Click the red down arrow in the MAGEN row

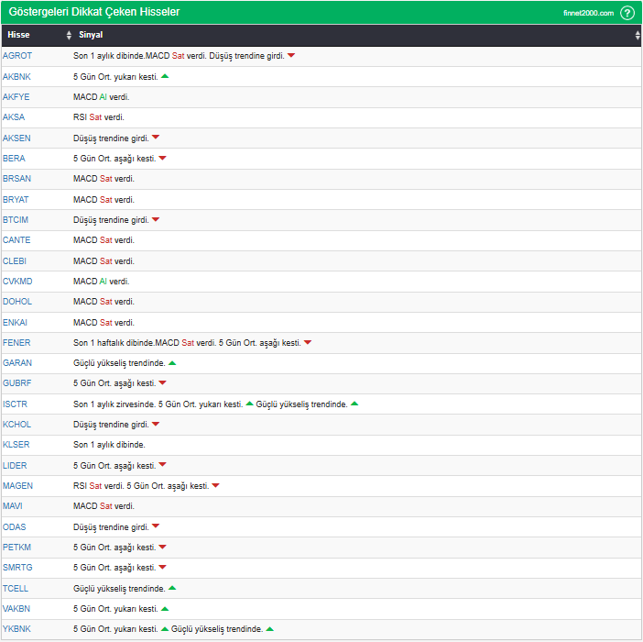coord(215,485)
